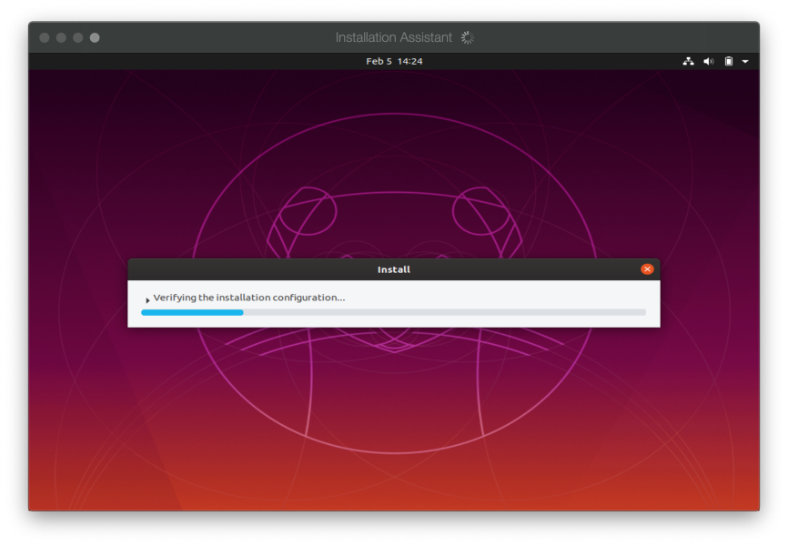
Task: Expand details triangle beside Verifying text
Action: (x=147, y=300)
